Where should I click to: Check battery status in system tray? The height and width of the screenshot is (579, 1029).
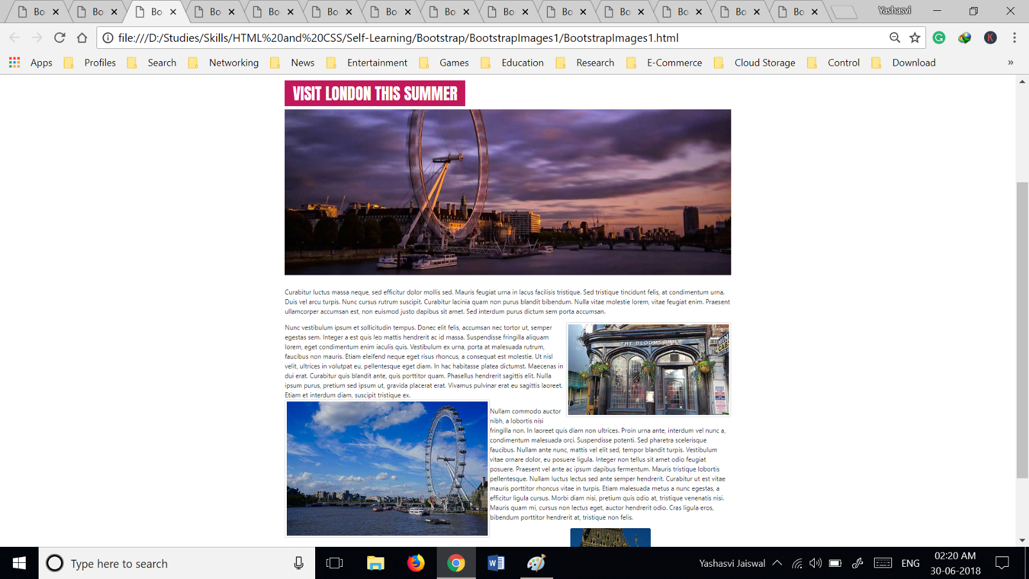[835, 564]
